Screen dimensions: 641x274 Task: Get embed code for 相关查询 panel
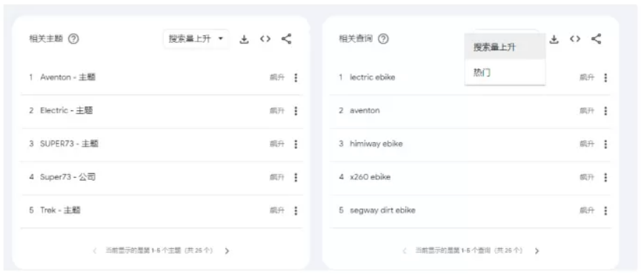click(575, 39)
